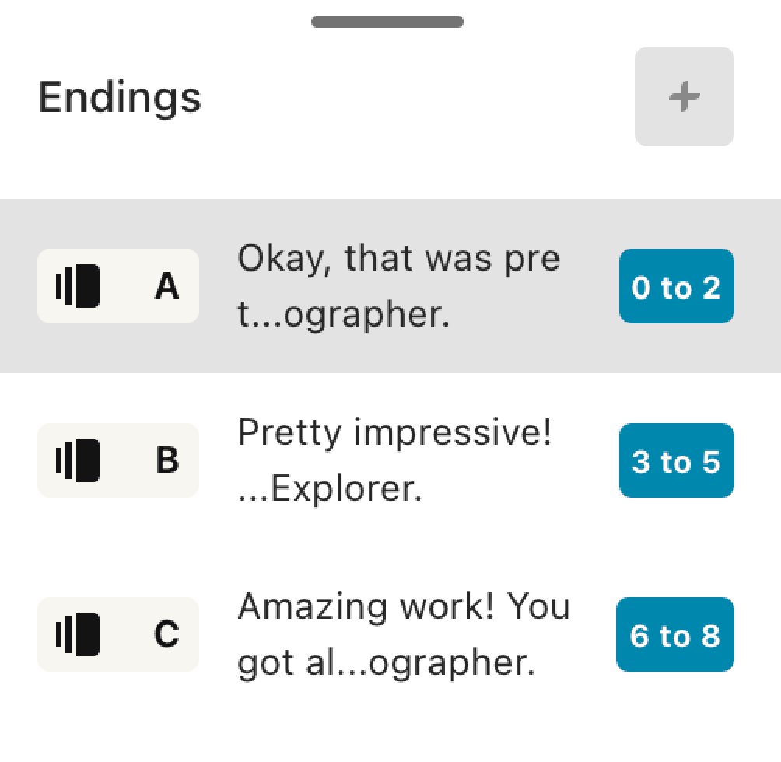Screen dimensions: 781x762
Task: Grab the panel drag handle bar
Action: click(387, 22)
